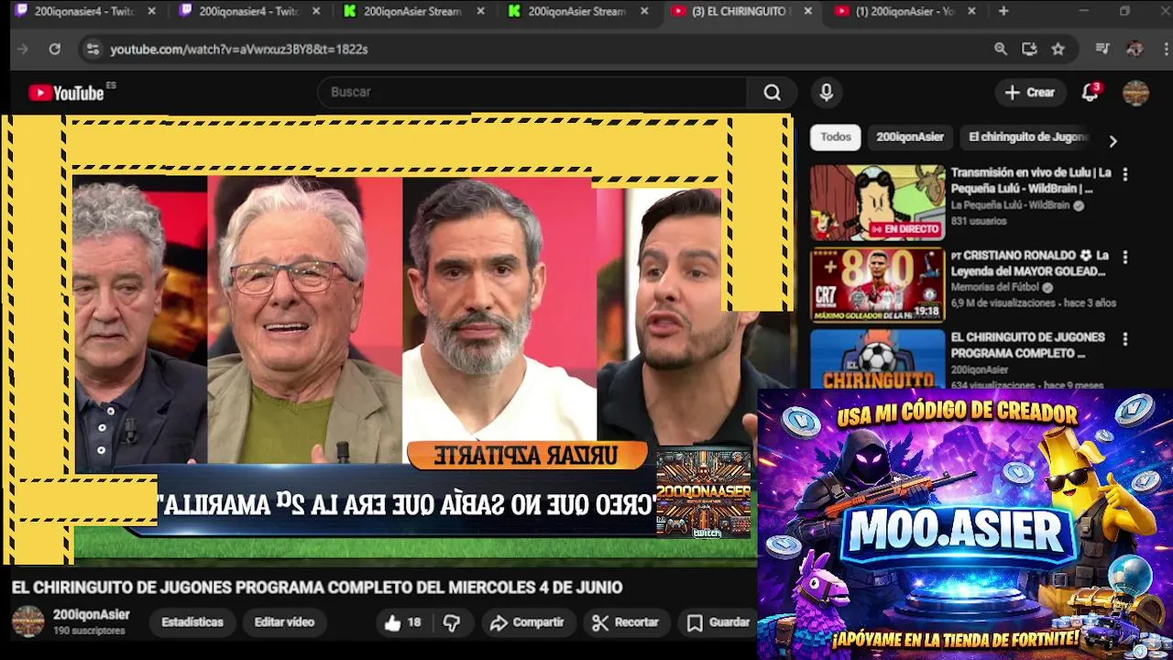Screen dimensions: 1173x660
Task: Click the 190 suscriptores text
Action: tap(89, 632)
